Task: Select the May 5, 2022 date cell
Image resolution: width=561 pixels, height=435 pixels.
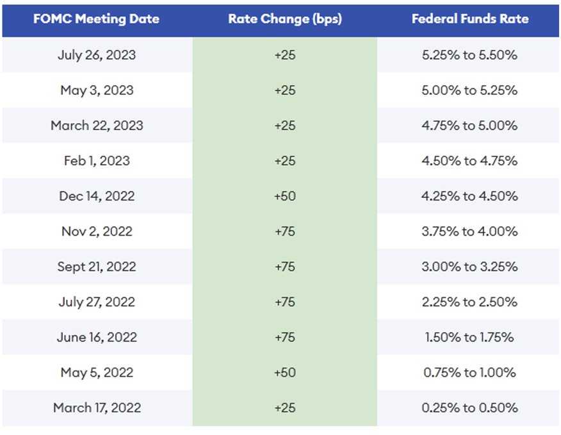Action: click(97, 372)
